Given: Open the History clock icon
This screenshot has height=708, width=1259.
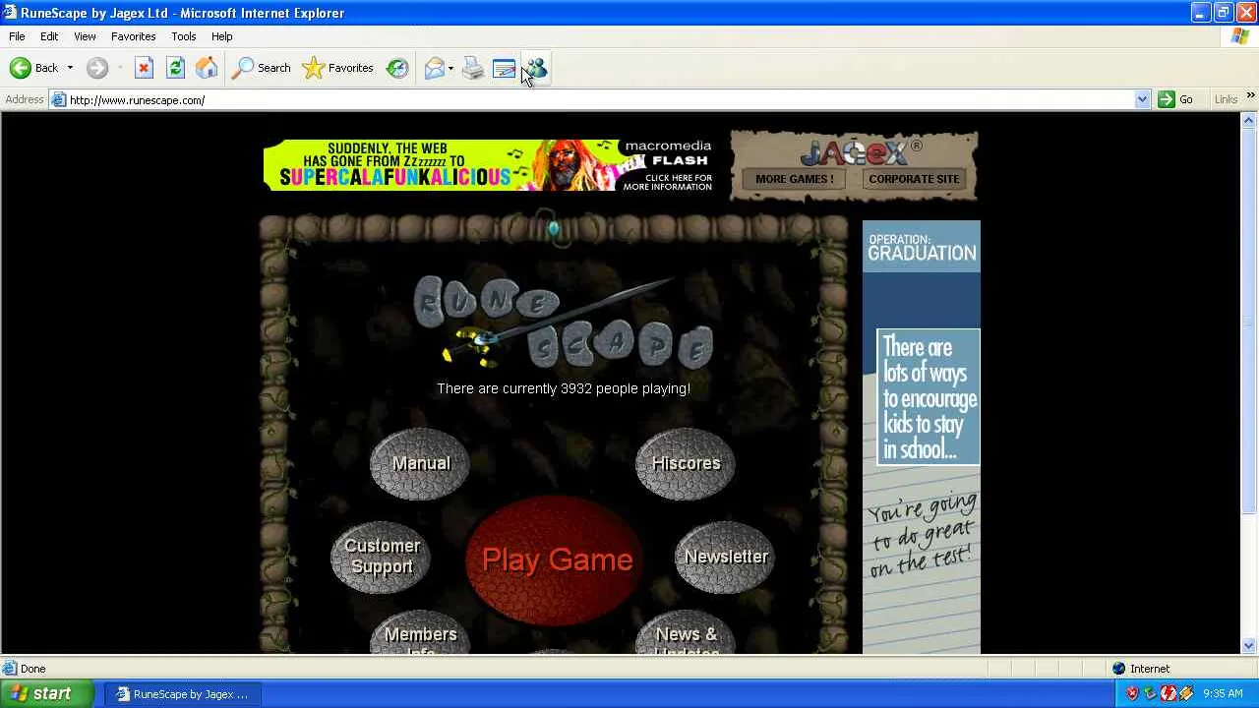Looking at the screenshot, I should click(397, 68).
